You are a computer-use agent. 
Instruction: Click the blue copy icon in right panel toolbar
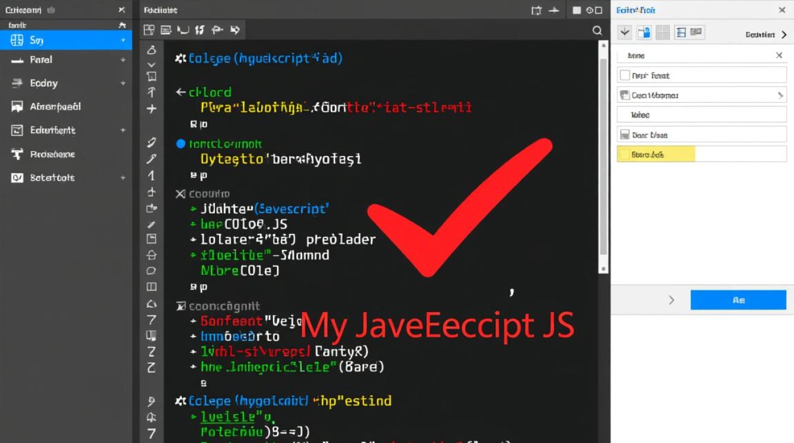[x=644, y=32]
